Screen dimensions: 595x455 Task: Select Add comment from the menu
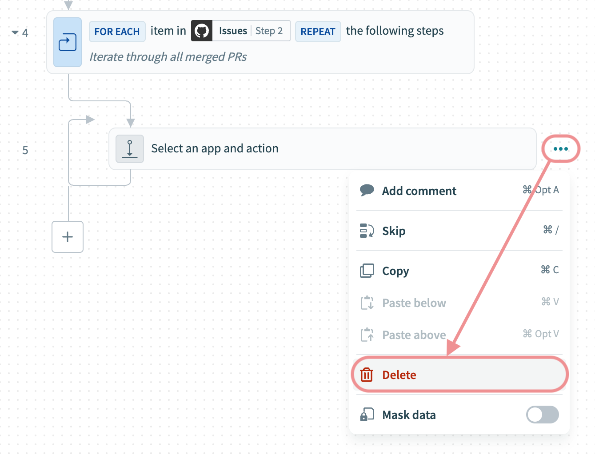pyautogui.click(x=419, y=191)
